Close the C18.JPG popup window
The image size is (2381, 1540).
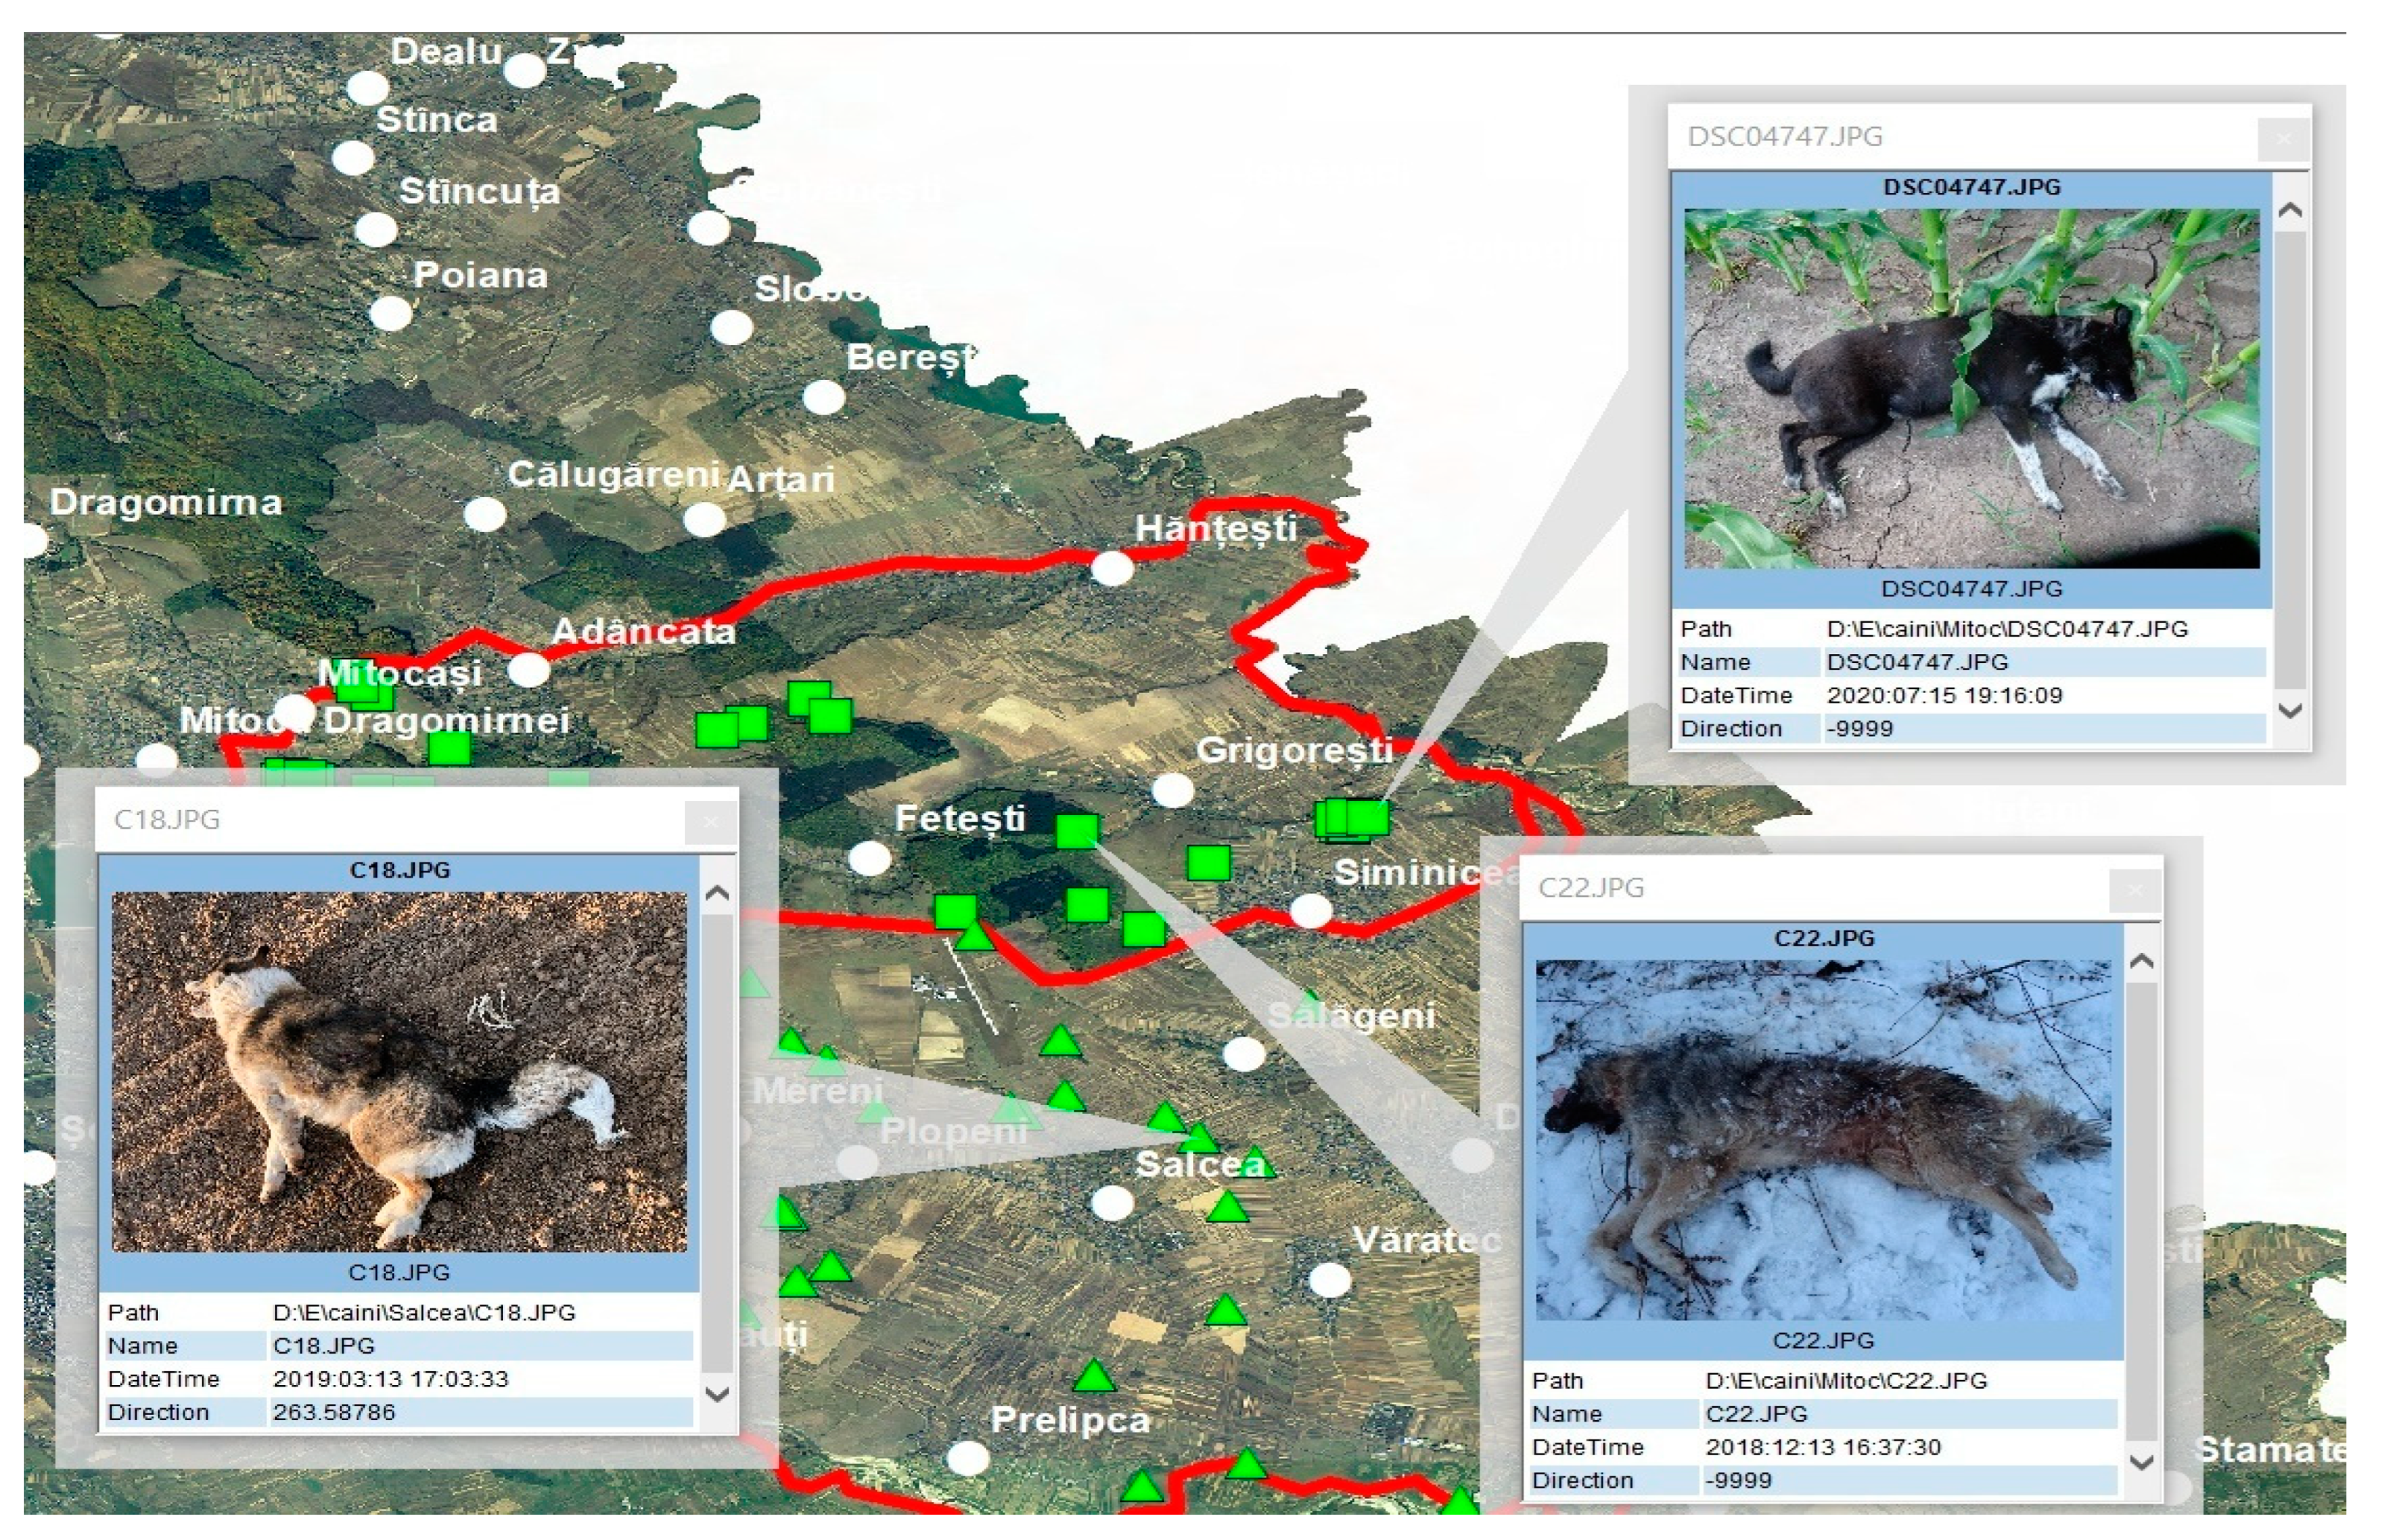coord(710,822)
